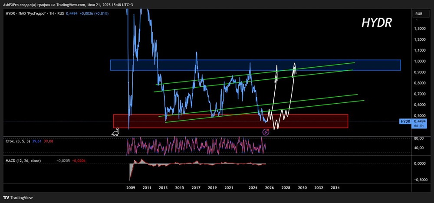
Task: Click the red MACD value −0,0206
Action: pos(79,160)
